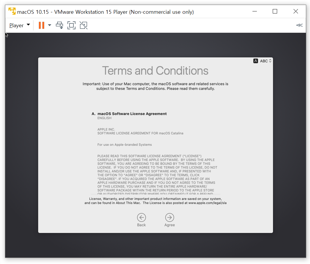Expand the power options arrow beside pause
Screen dimensions: 310x264
pos(50,25)
